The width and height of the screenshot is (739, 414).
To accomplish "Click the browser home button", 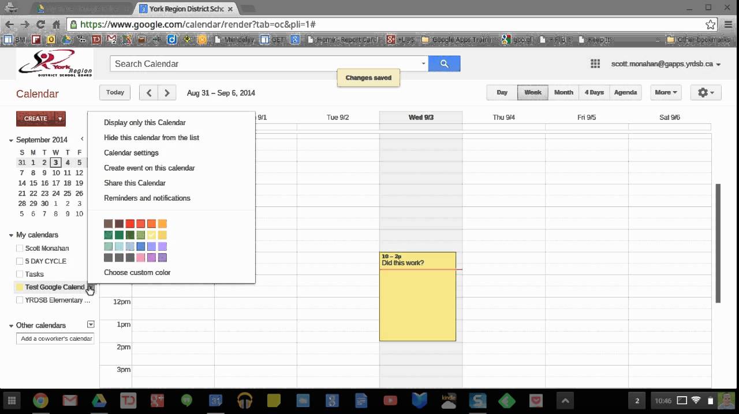I will tap(56, 24).
